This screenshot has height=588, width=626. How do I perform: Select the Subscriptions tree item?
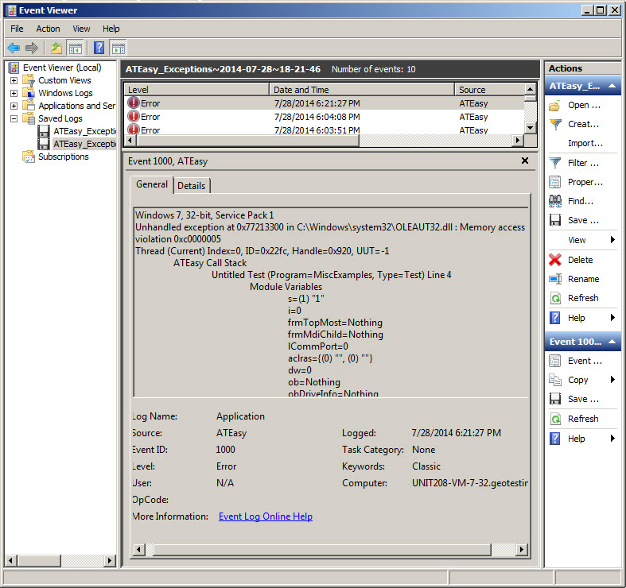(x=63, y=157)
